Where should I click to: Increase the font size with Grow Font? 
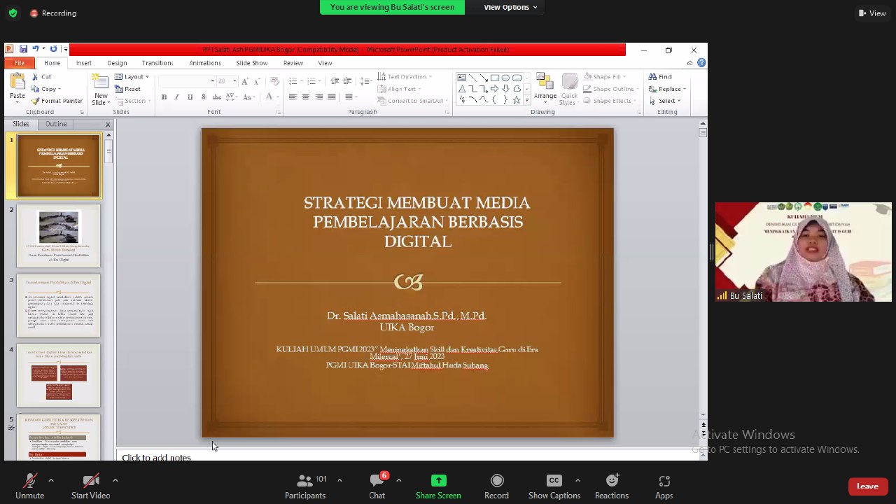(x=244, y=81)
